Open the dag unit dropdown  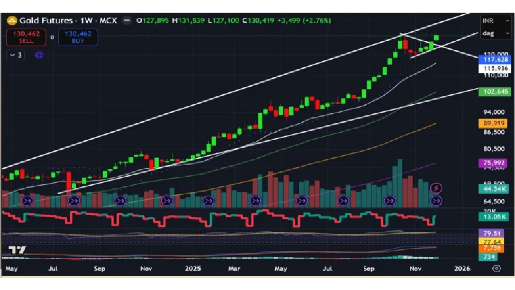495,33
